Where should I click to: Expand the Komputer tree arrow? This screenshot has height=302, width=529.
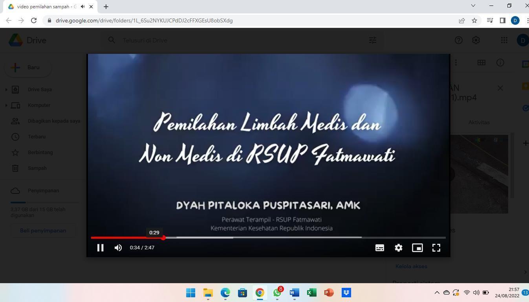(6, 105)
